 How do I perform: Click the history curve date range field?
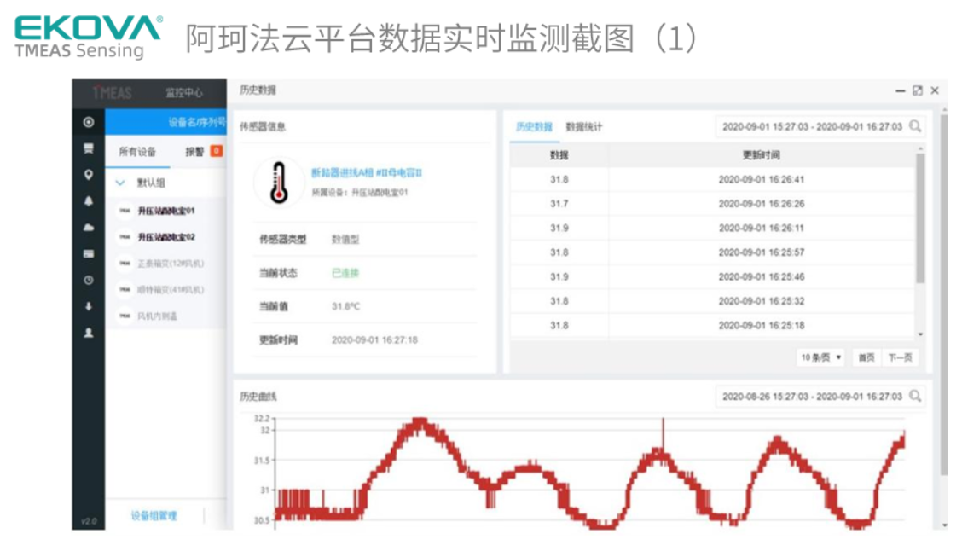(x=811, y=396)
